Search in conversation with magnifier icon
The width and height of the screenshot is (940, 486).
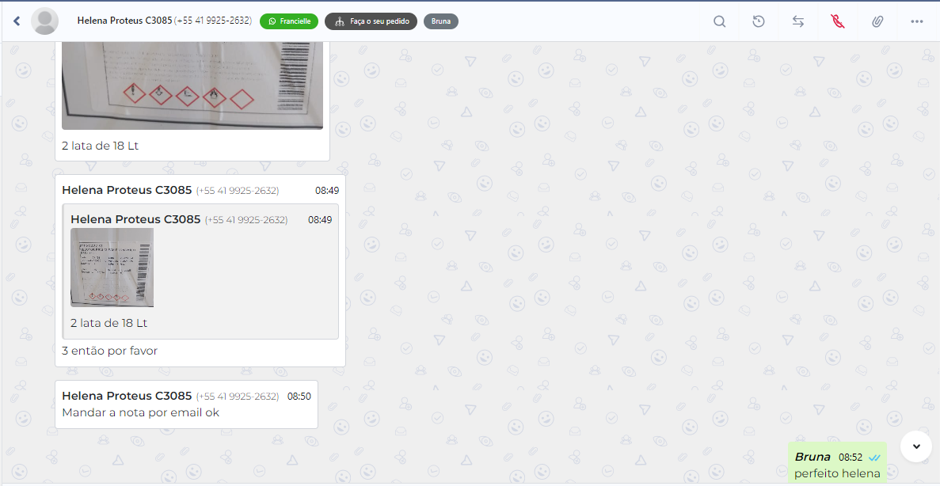click(719, 21)
